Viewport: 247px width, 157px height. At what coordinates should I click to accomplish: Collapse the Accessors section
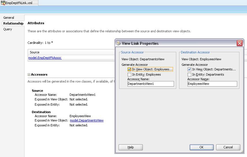[29, 74]
